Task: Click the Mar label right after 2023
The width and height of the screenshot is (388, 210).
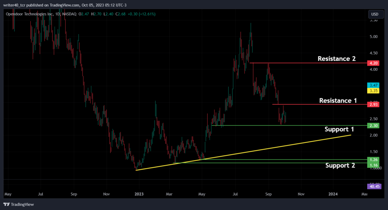Action: click(169, 194)
